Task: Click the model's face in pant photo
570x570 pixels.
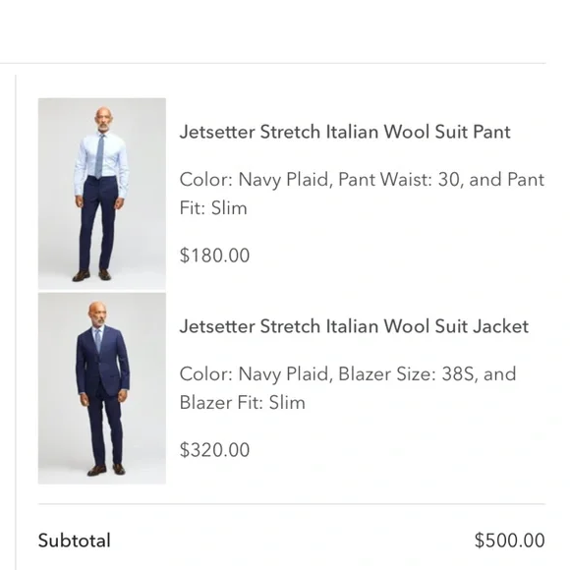Action: [x=103, y=120]
